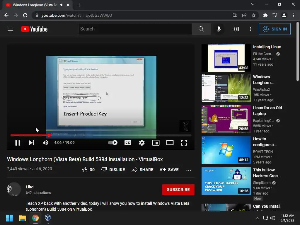Open the taskbar clock and date
Viewport: 300px width, 225px height.
pos(287,218)
